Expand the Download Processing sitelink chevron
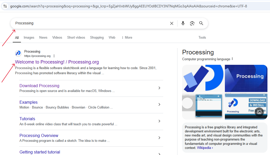The width and height of the screenshot is (270, 155). tap(159, 88)
